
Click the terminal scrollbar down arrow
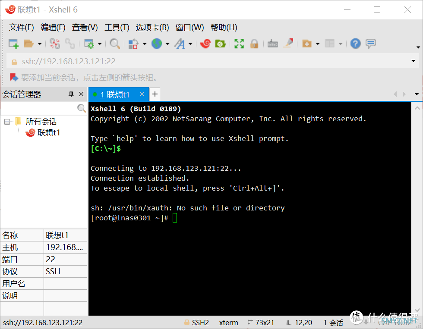[417, 310]
